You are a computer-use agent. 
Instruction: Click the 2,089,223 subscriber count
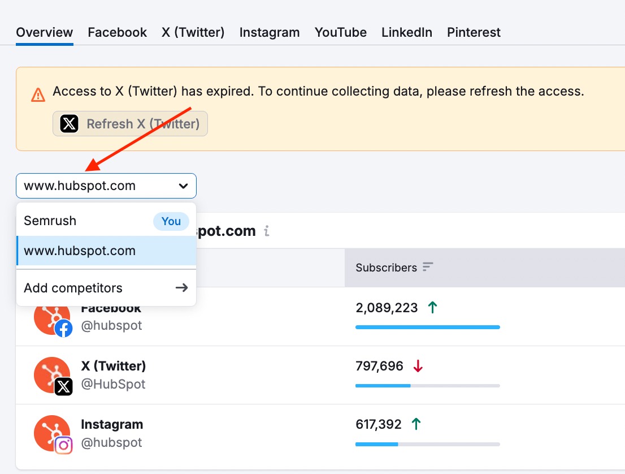(386, 308)
